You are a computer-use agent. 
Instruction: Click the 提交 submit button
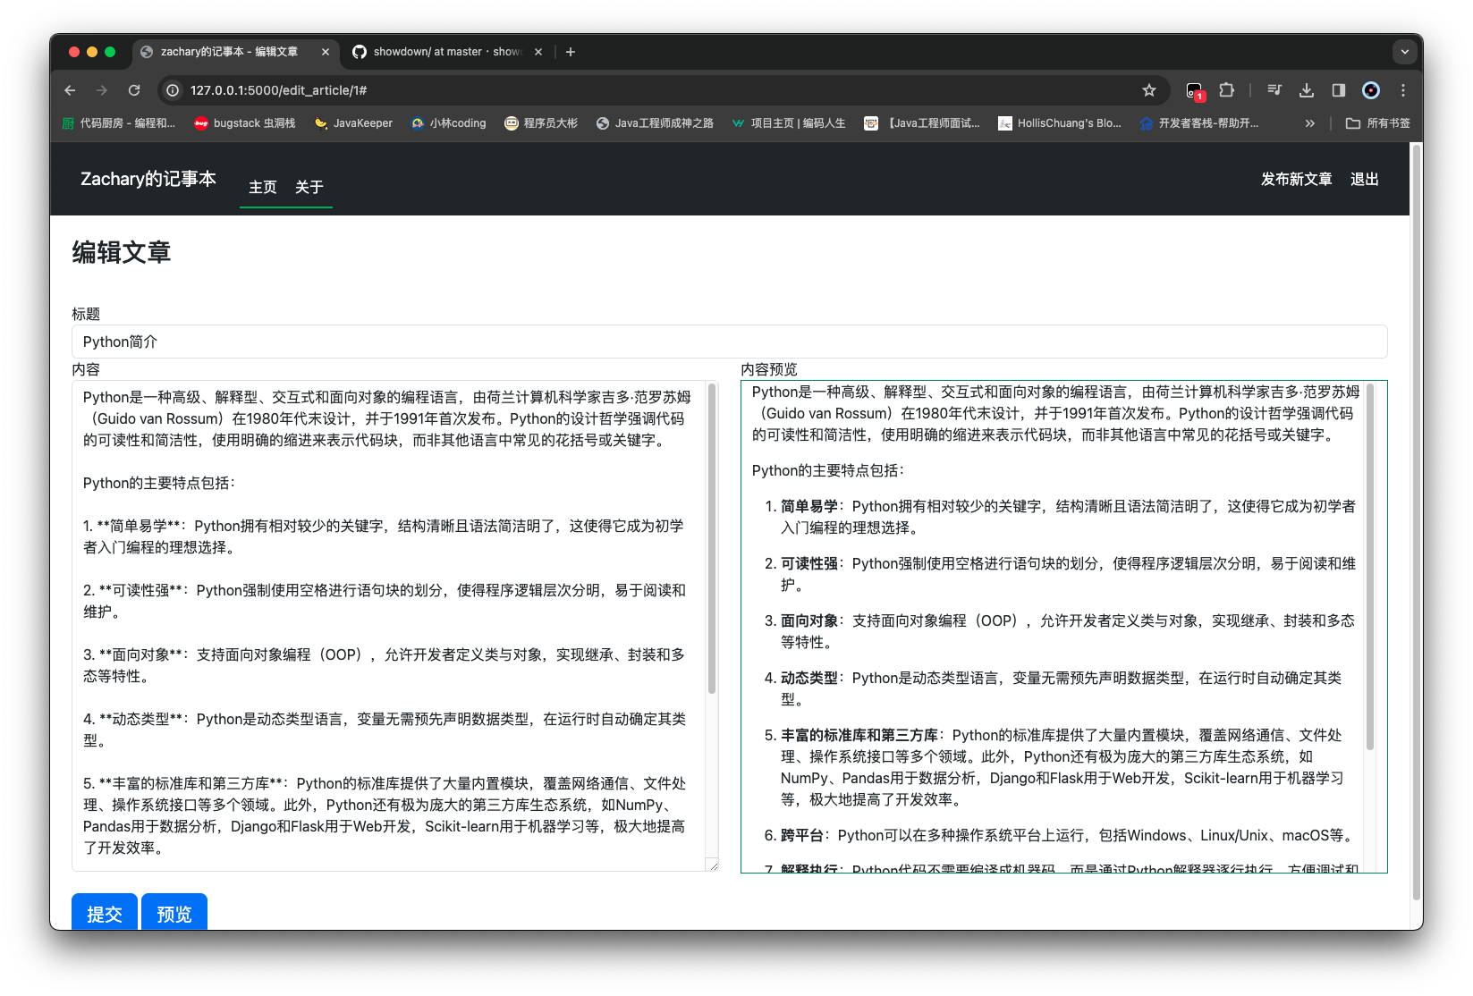(x=105, y=912)
